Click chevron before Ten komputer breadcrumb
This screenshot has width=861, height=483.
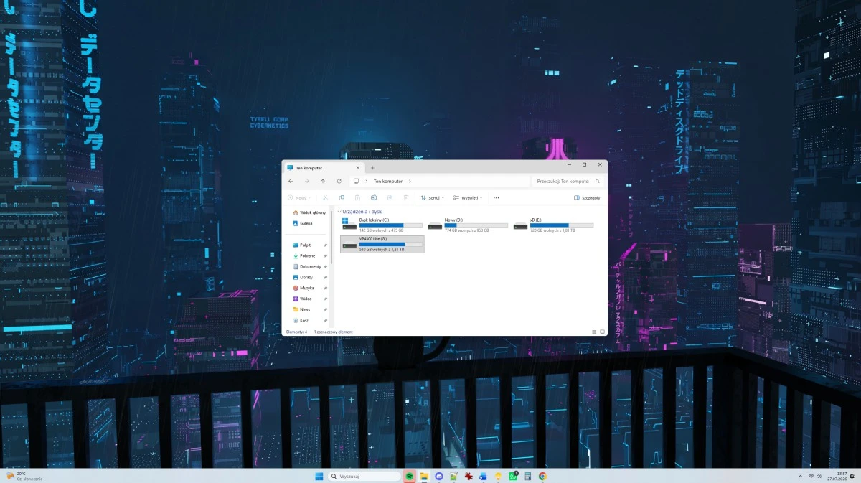(366, 182)
